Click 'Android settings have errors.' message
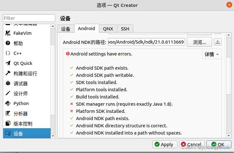 pyautogui.click(x=101, y=54)
